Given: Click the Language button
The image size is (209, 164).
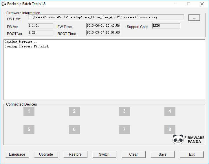Looking at the screenshot, I should click(17, 154).
